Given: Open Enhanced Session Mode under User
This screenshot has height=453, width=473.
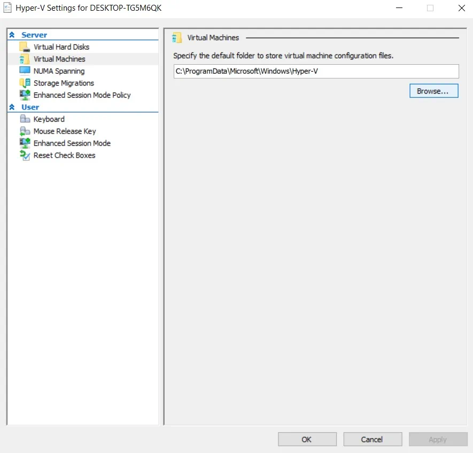Looking at the screenshot, I should (x=72, y=143).
